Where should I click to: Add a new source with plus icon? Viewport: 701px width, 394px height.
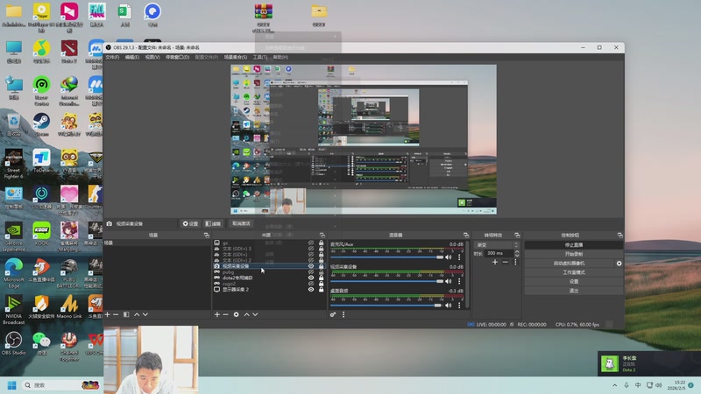pyautogui.click(x=216, y=314)
